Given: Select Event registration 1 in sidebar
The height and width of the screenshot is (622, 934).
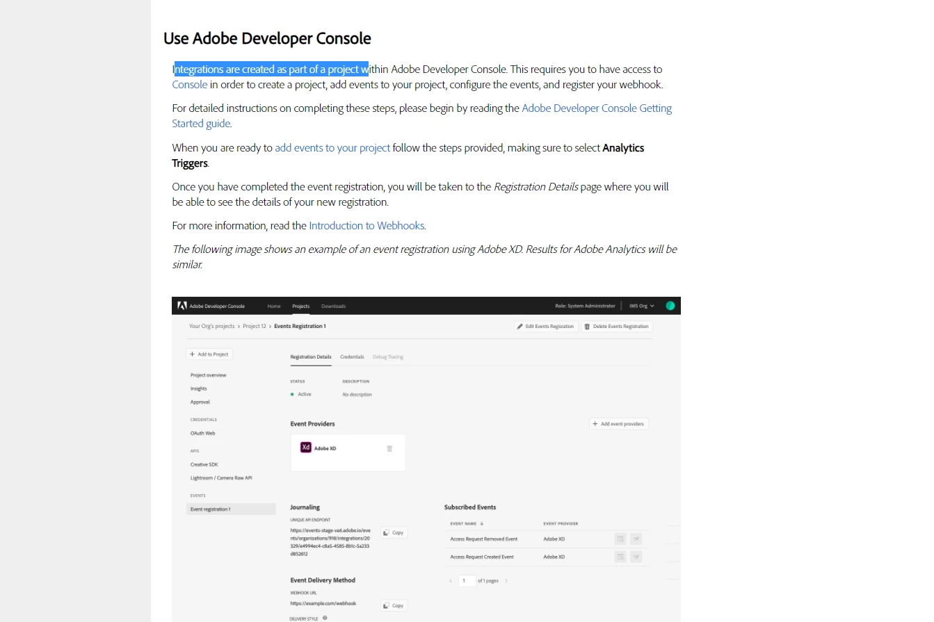Looking at the screenshot, I should 231,509.
